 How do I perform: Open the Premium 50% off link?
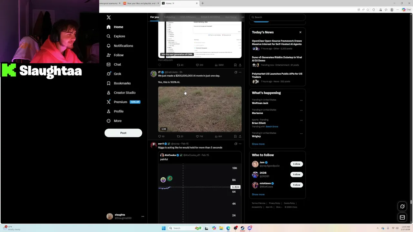coord(124,102)
